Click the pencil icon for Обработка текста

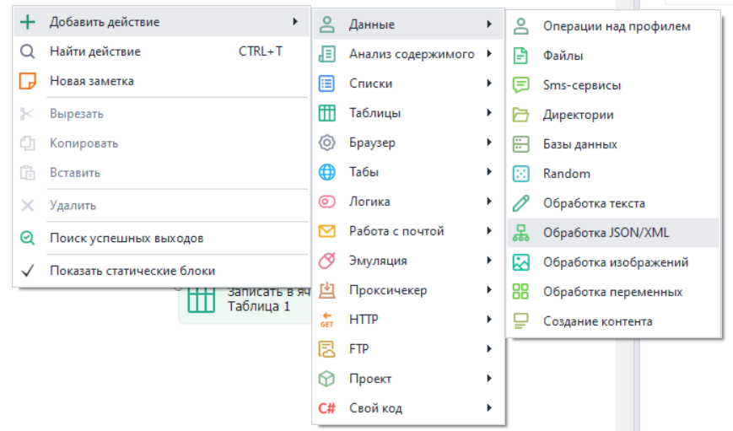(521, 203)
